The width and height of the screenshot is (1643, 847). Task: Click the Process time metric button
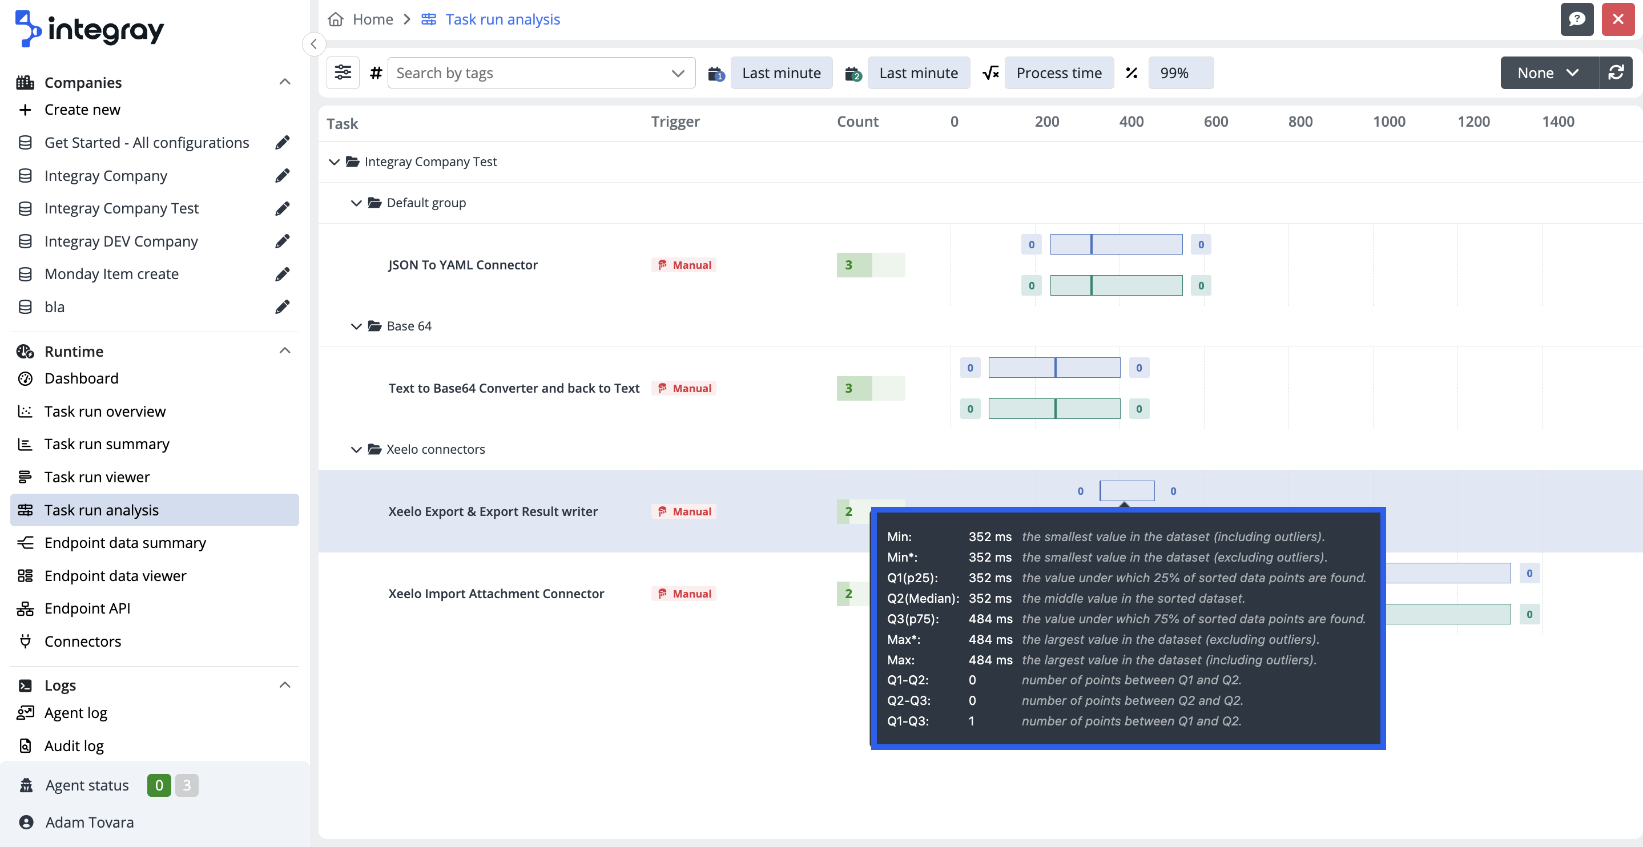tap(1058, 72)
